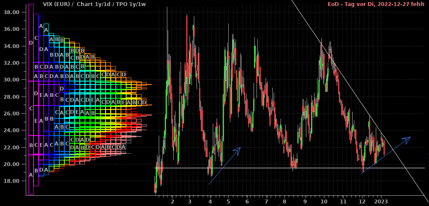The height and width of the screenshot is (206, 429).
Task: Click the month 10 label on time axis
Action: click(x=324, y=201)
